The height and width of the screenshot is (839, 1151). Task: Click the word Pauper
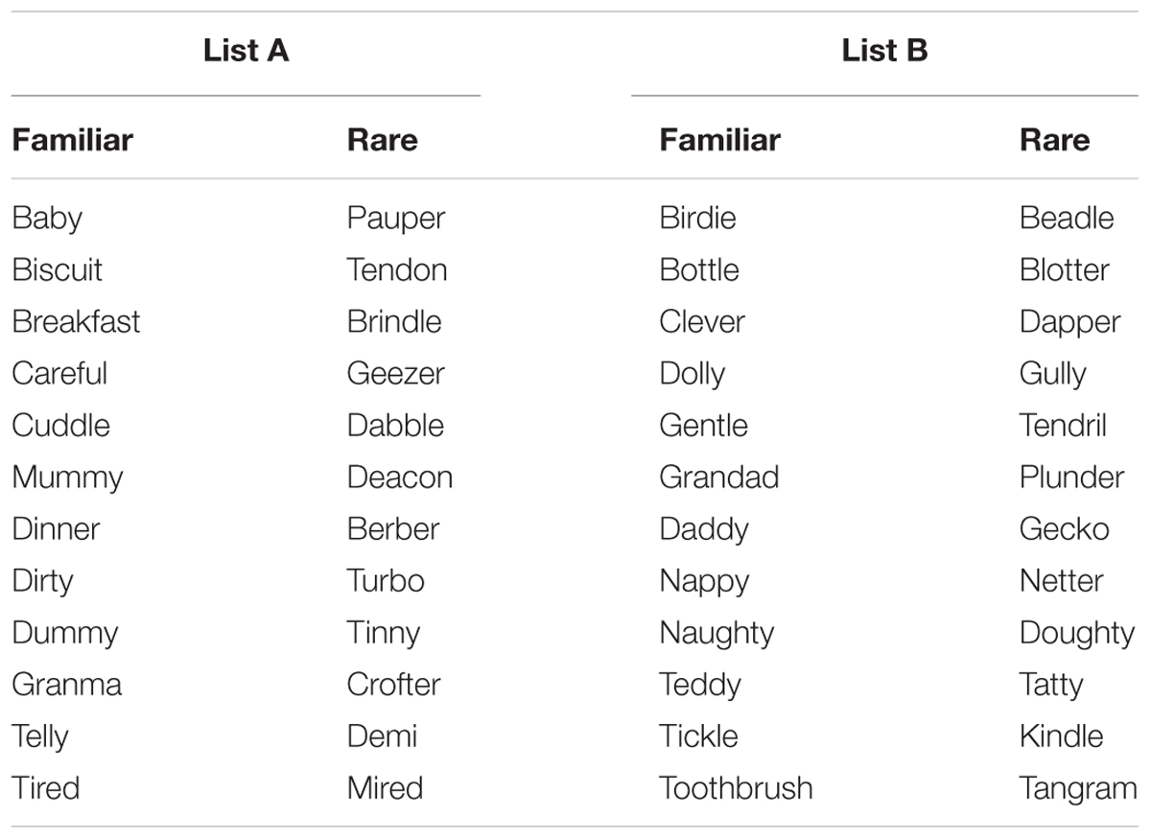tap(396, 220)
